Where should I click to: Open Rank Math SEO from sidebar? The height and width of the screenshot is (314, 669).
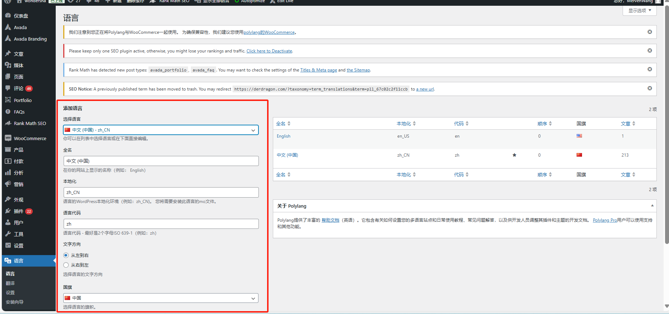click(30, 123)
